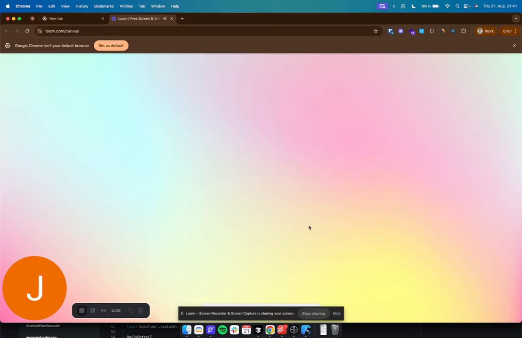Go back to the previous page

7,31
